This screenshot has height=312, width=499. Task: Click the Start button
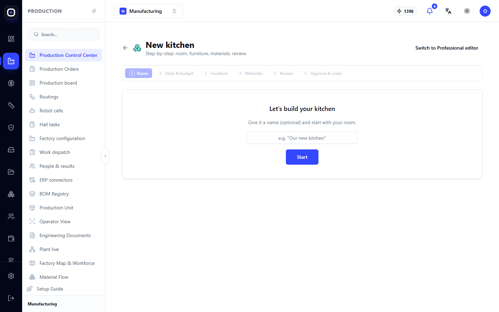coord(302,157)
